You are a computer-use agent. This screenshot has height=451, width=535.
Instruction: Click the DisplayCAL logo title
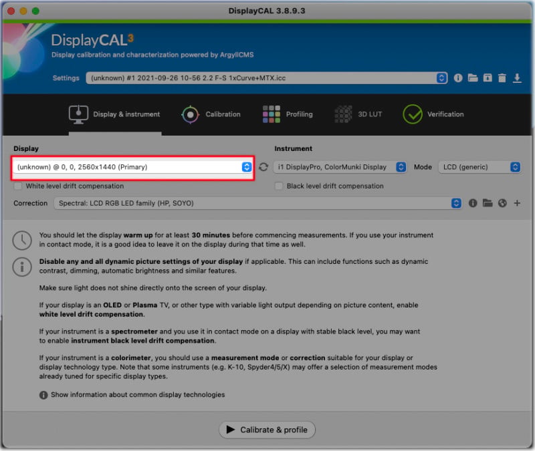92,40
